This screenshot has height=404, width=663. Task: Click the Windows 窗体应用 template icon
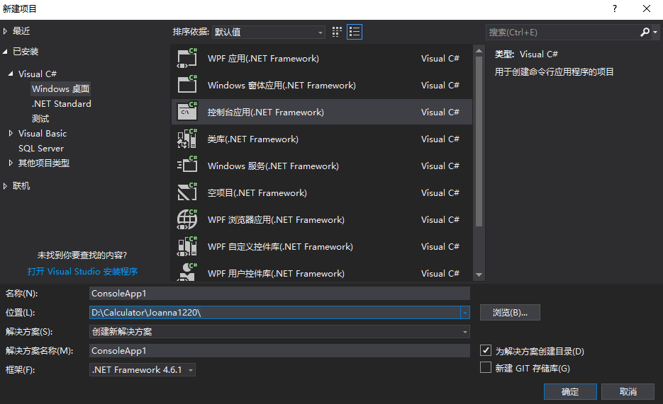coord(187,85)
